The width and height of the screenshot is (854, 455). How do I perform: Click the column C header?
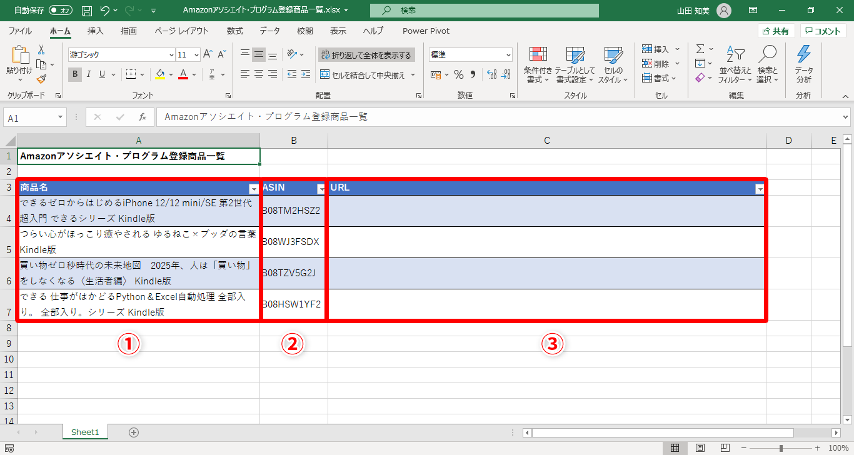click(547, 141)
